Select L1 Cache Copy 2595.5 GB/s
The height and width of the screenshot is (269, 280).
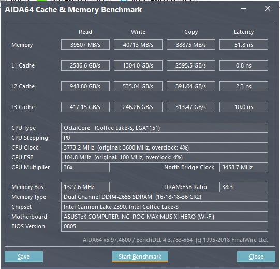point(191,65)
